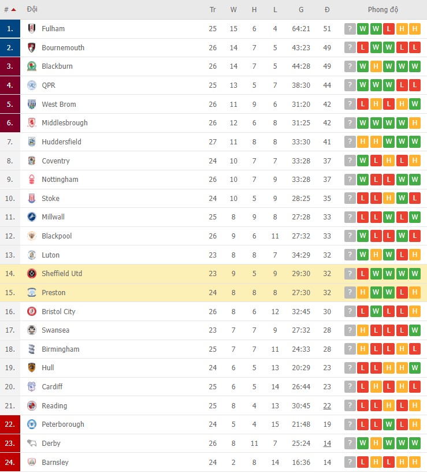The width and height of the screenshot is (427, 473).
Task: Open the Preston team page
Action: point(54,292)
